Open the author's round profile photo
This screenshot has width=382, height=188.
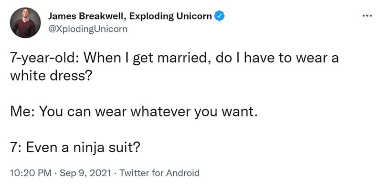25,22
